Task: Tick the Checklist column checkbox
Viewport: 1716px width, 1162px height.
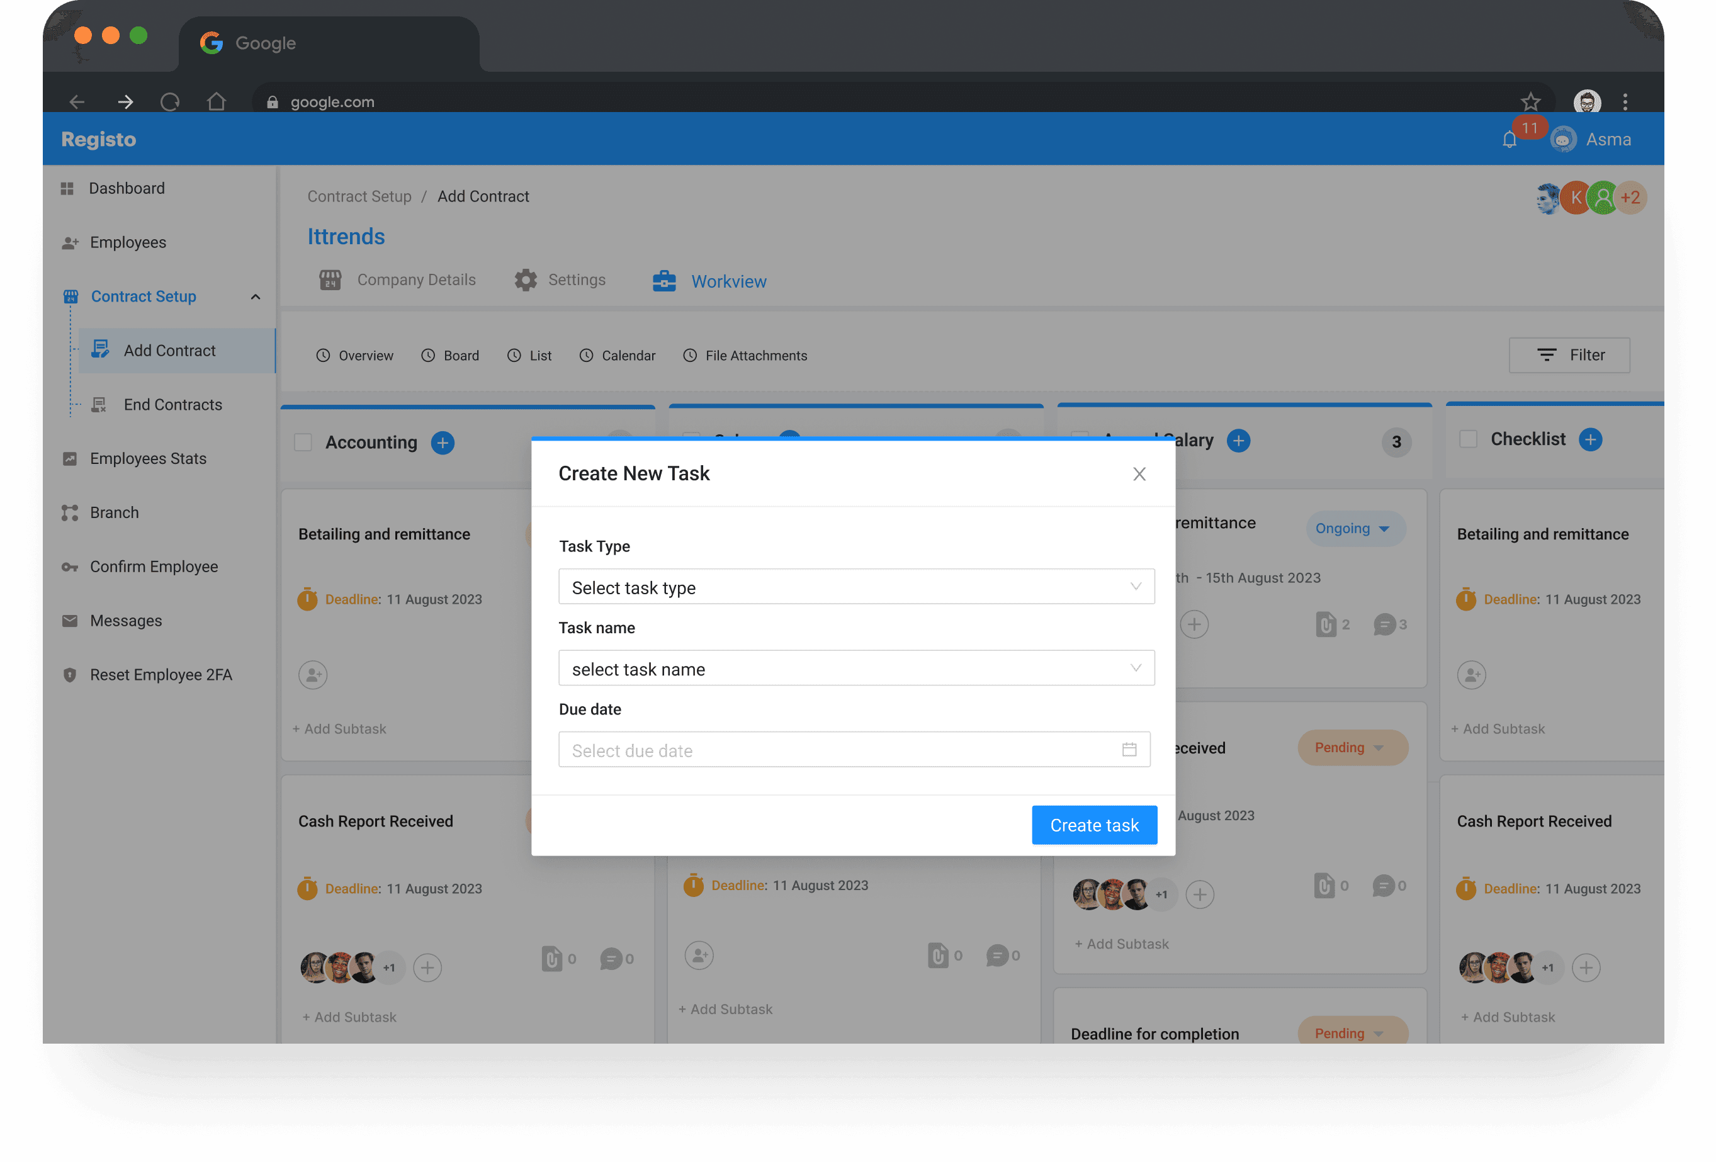Action: point(1468,439)
